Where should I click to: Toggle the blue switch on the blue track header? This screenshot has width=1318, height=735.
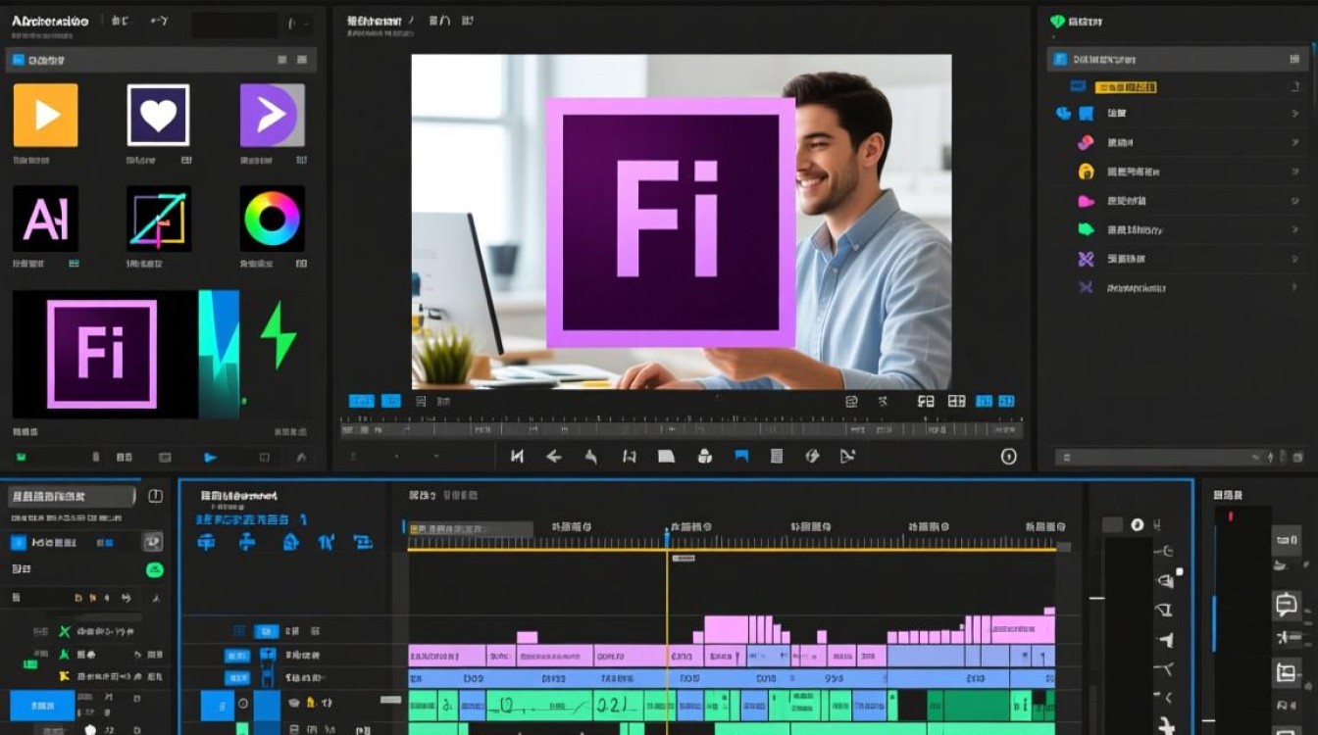[237, 677]
